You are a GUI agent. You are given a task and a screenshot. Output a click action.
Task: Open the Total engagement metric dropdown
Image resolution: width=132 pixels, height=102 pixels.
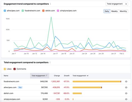tap(117, 4)
